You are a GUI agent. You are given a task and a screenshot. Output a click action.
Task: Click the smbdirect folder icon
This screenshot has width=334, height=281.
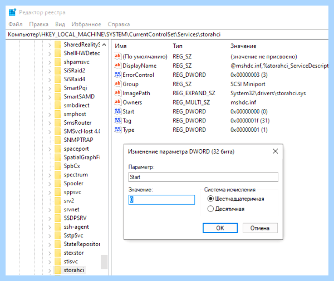[58, 105]
